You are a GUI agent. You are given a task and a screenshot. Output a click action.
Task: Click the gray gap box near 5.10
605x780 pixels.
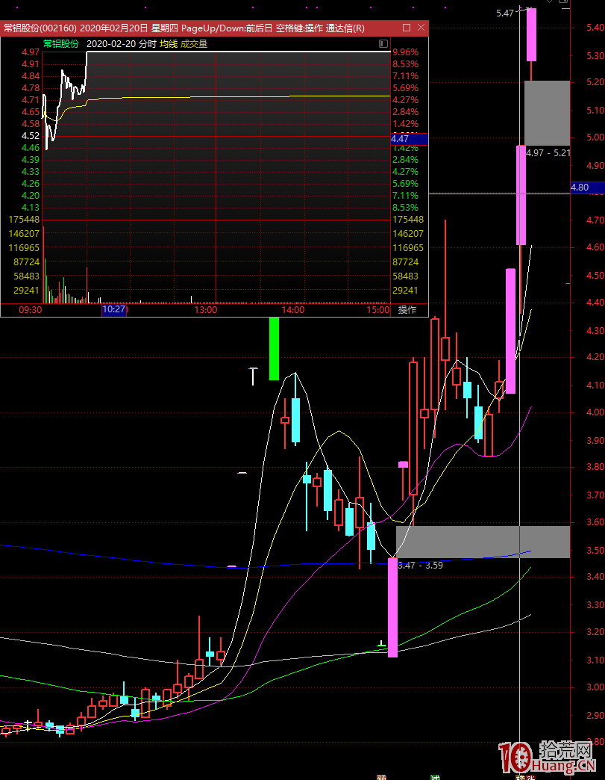[548, 113]
